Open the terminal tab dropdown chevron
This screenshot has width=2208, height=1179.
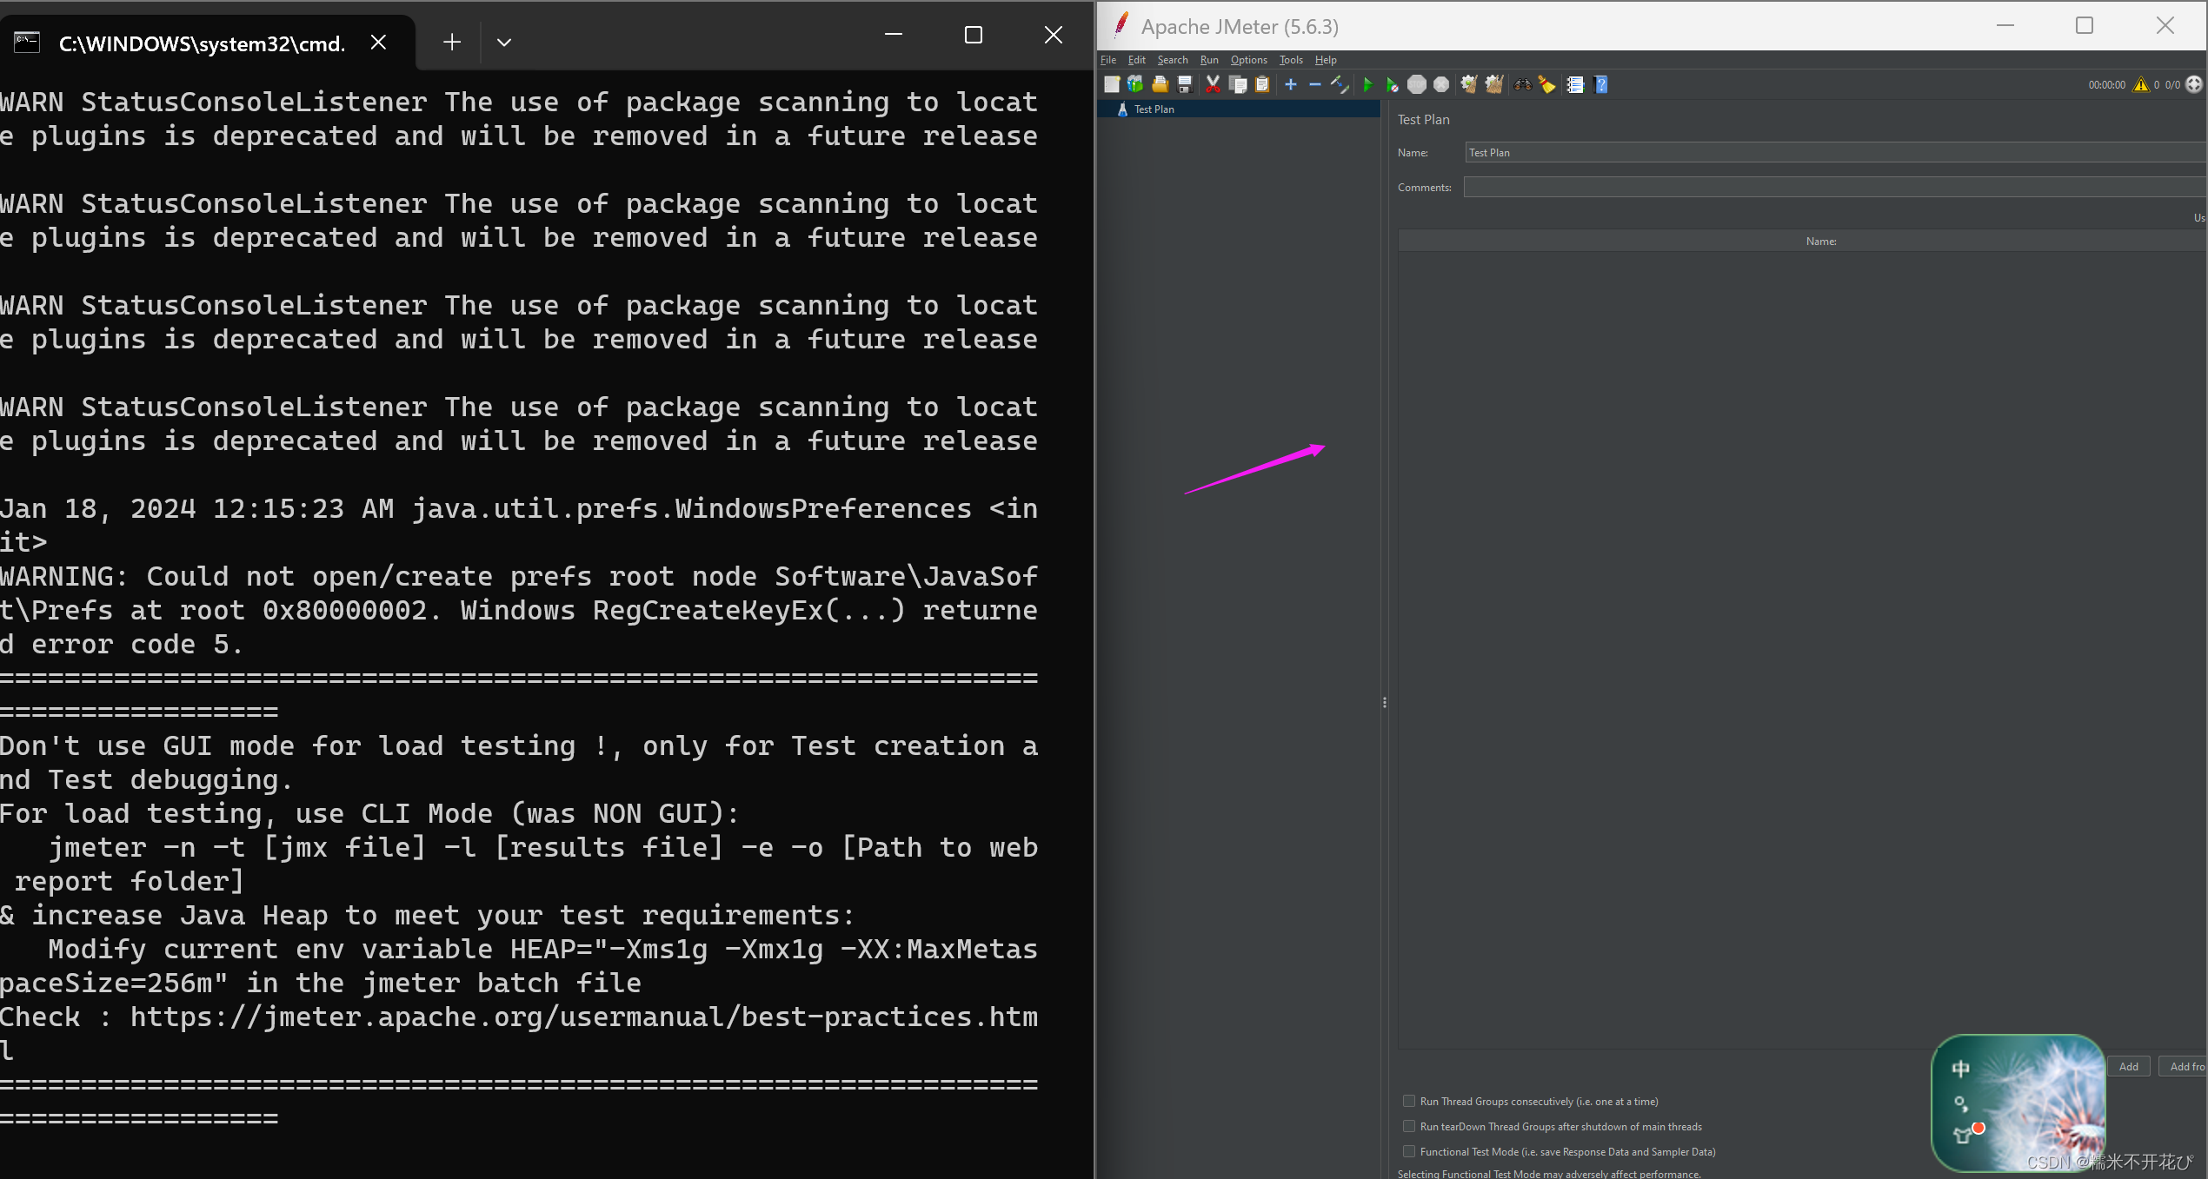click(504, 42)
